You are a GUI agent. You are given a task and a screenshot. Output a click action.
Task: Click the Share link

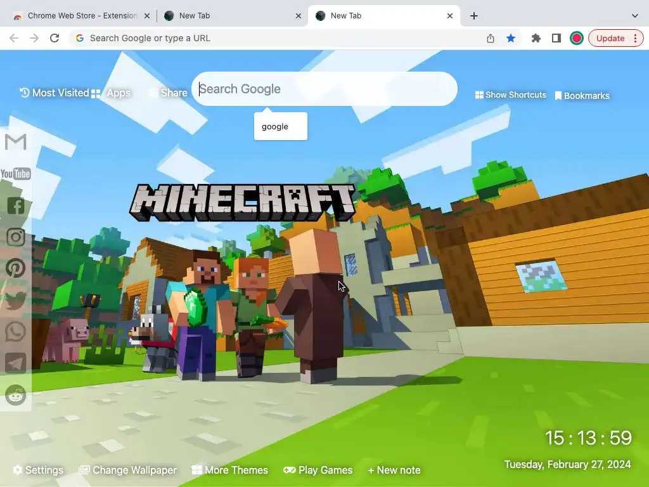coord(169,93)
